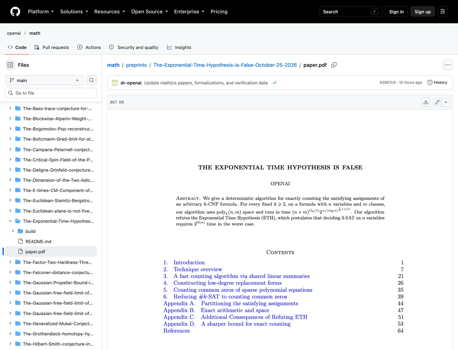Open commit hash 42907c9

pos(387,82)
